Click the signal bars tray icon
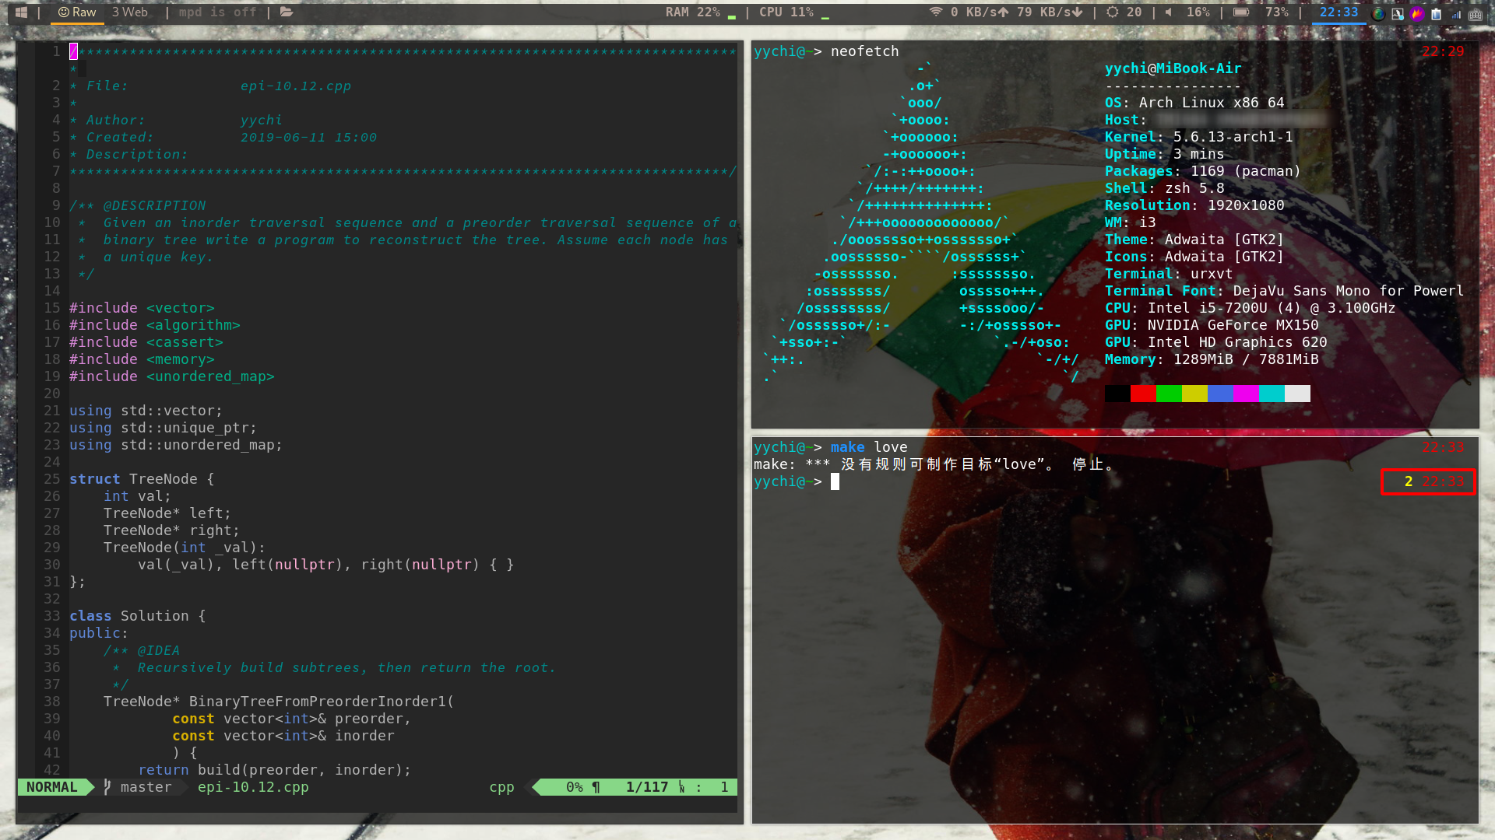1495x840 pixels. (1456, 14)
